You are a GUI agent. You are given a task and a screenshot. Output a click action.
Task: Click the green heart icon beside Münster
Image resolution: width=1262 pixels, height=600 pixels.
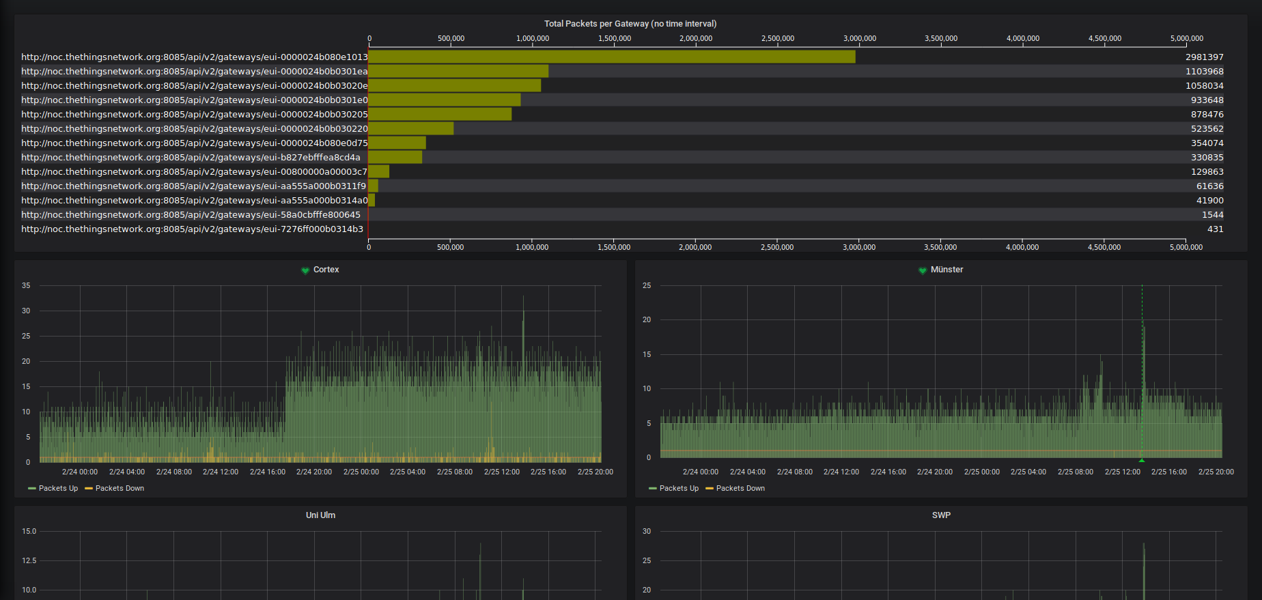(x=923, y=270)
